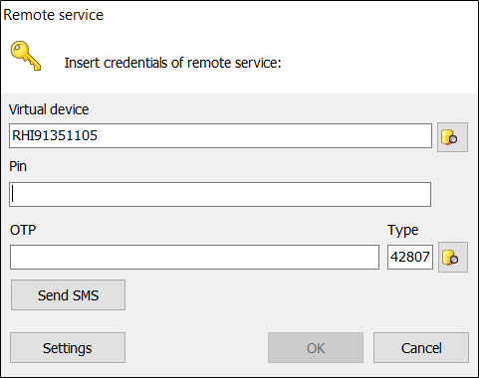The height and width of the screenshot is (378, 479).
Task: Click the Remote service dialog title
Action: pos(53,15)
